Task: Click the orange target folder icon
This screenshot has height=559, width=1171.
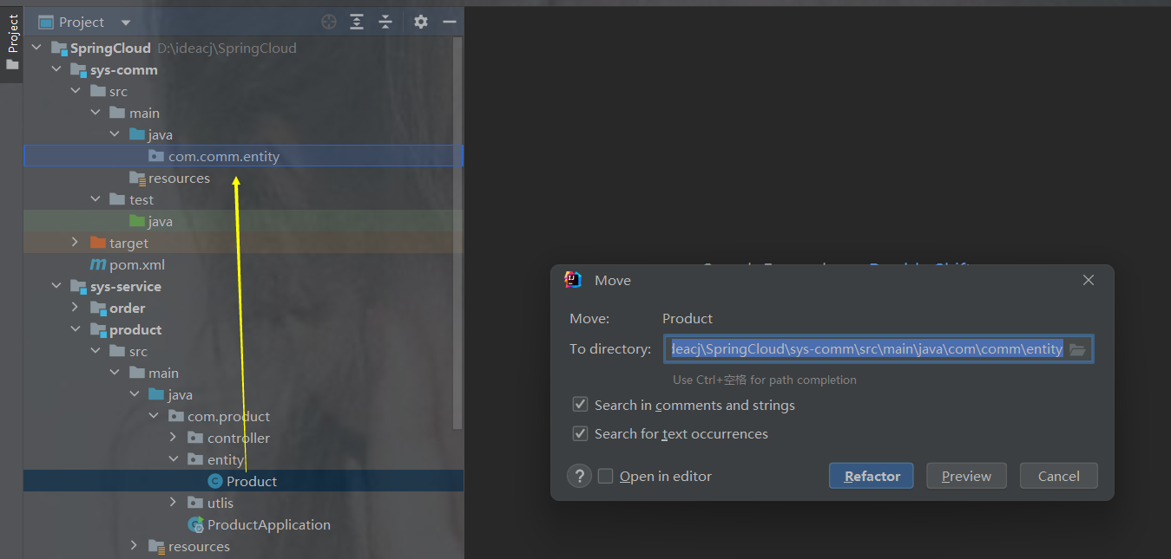Action: 98,243
